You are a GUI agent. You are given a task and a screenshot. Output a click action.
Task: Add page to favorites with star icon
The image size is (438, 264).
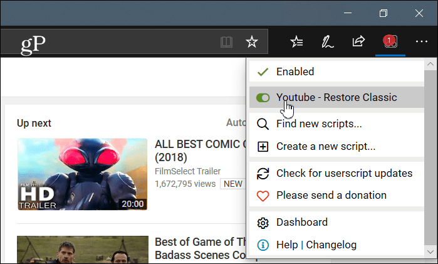pos(252,41)
